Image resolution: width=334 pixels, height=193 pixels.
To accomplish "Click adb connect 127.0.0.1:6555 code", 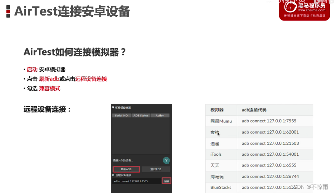I will click(269, 165).
